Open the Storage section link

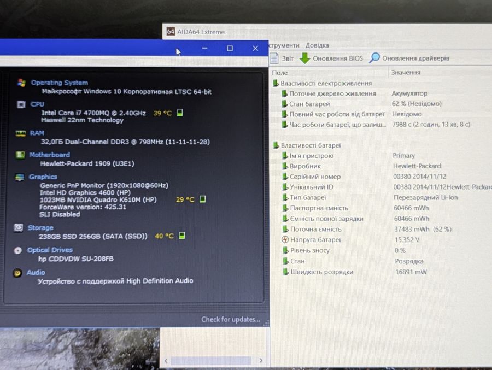point(40,227)
